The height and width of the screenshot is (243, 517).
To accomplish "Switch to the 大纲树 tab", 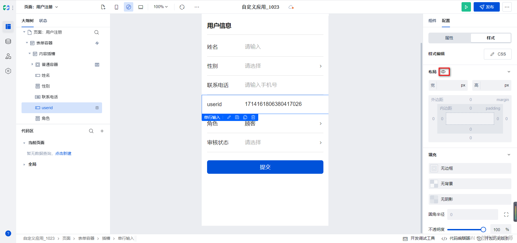I will pos(27,21).
